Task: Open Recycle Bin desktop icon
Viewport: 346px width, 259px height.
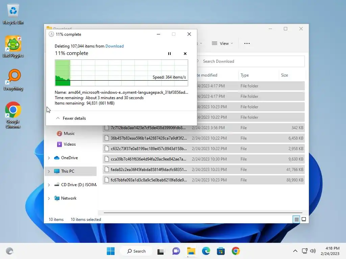Action: click(x=13, y=14)
